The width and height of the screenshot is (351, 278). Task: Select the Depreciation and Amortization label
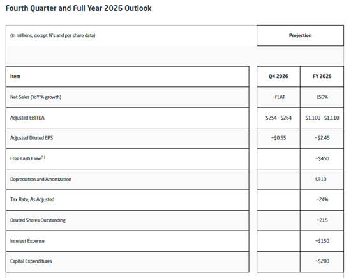(x=41, y=180)
